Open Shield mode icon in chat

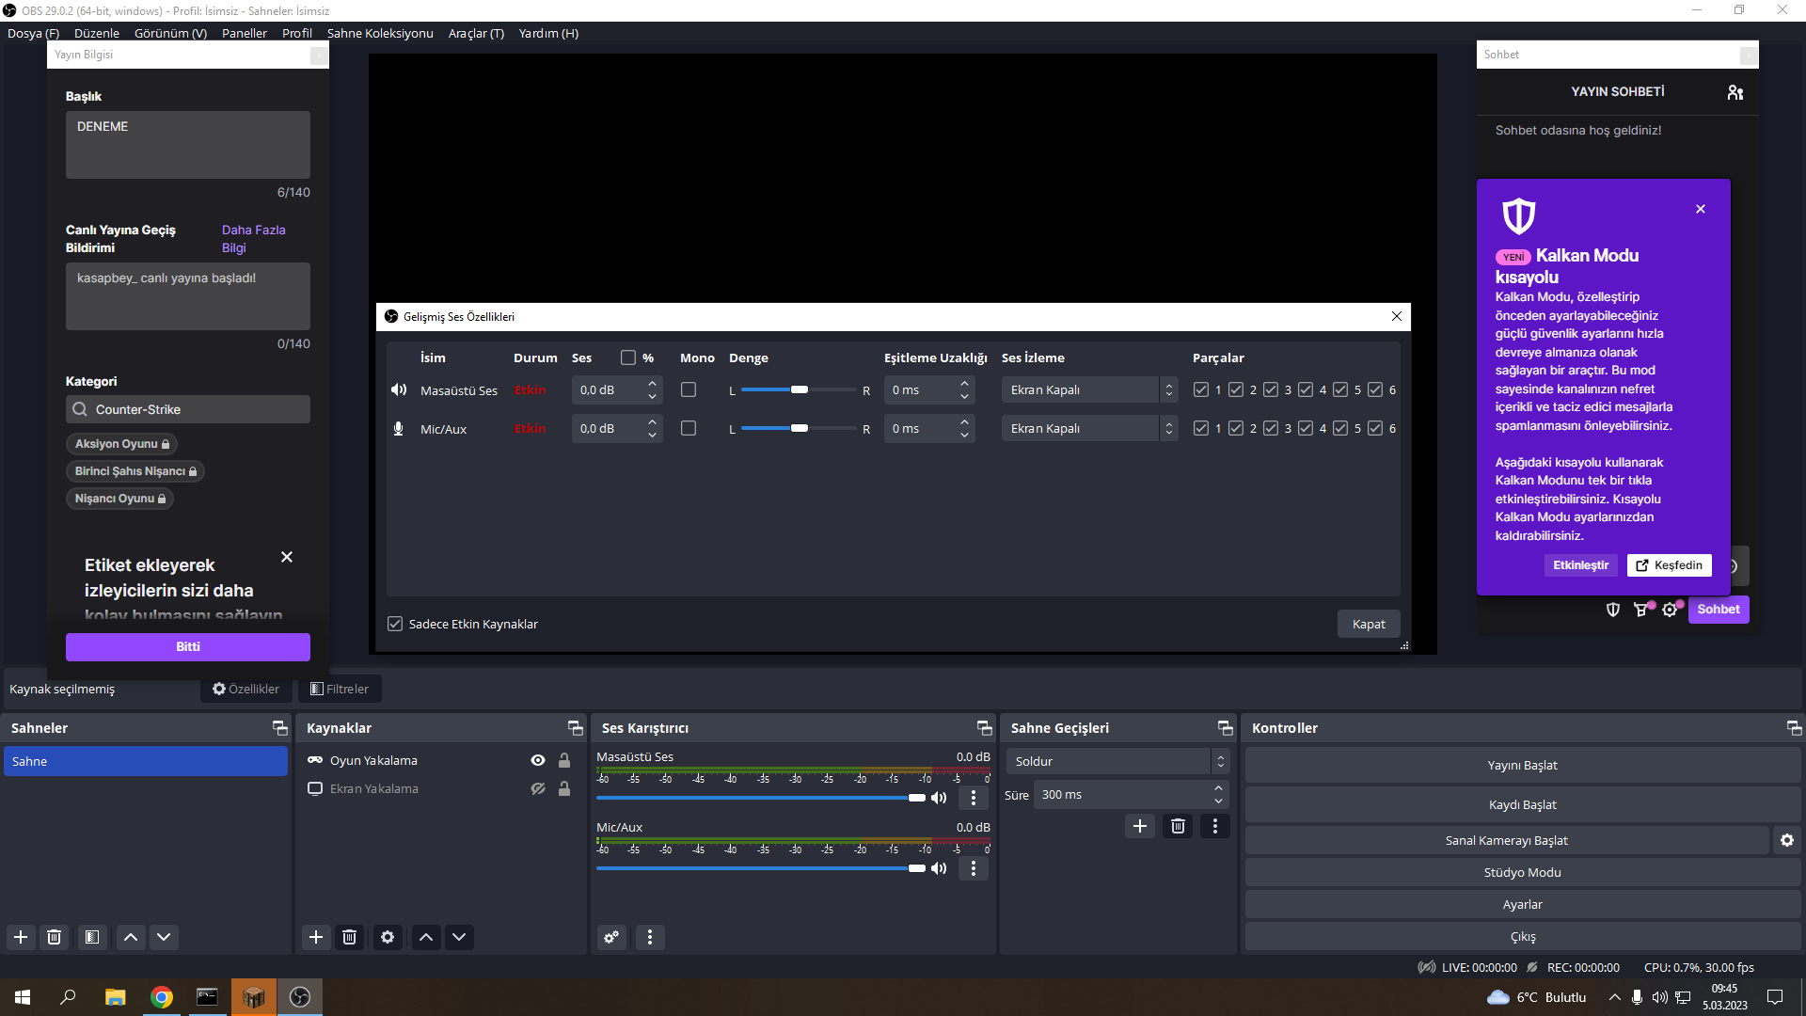1613,610
